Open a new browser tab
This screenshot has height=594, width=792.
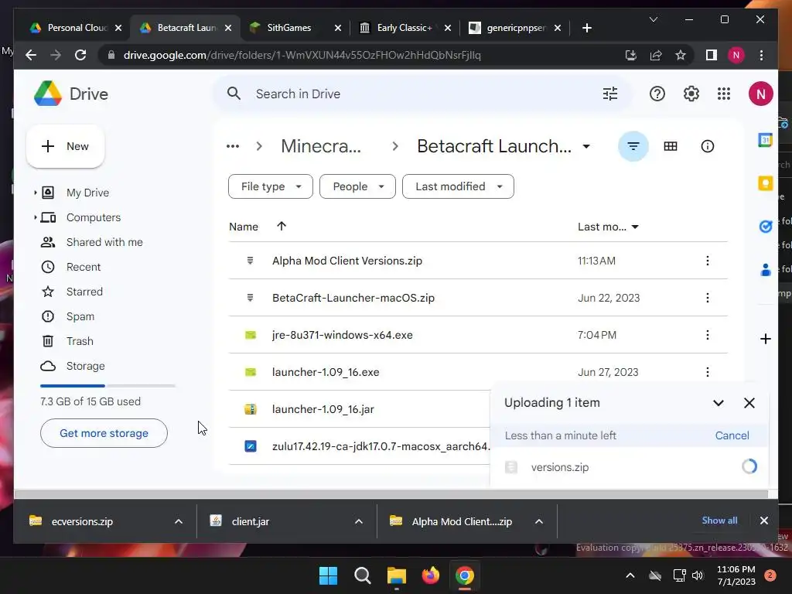tap(586, 28)
